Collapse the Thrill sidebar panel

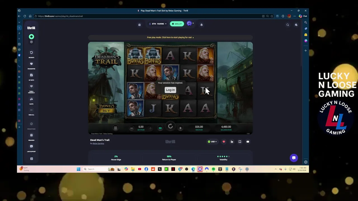coord(31,159)
